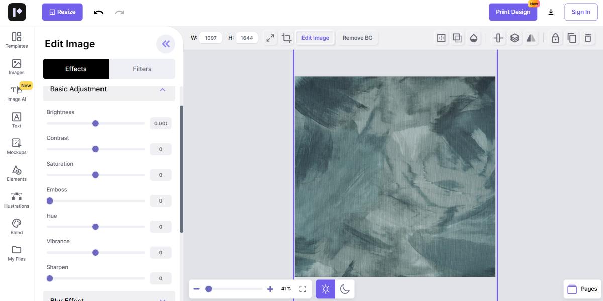
Task: Open the Templates sidebar panel
Action: point(17,40)
